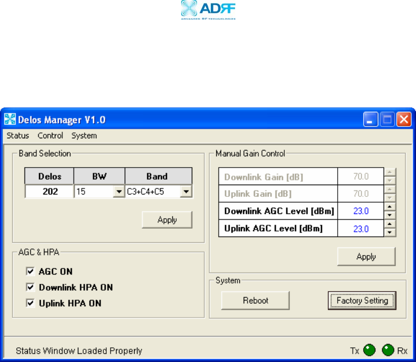Click the Uplink AGC Level value 23.0
The height and width of the screenshot is (362, 416).
tap(361, 229)
